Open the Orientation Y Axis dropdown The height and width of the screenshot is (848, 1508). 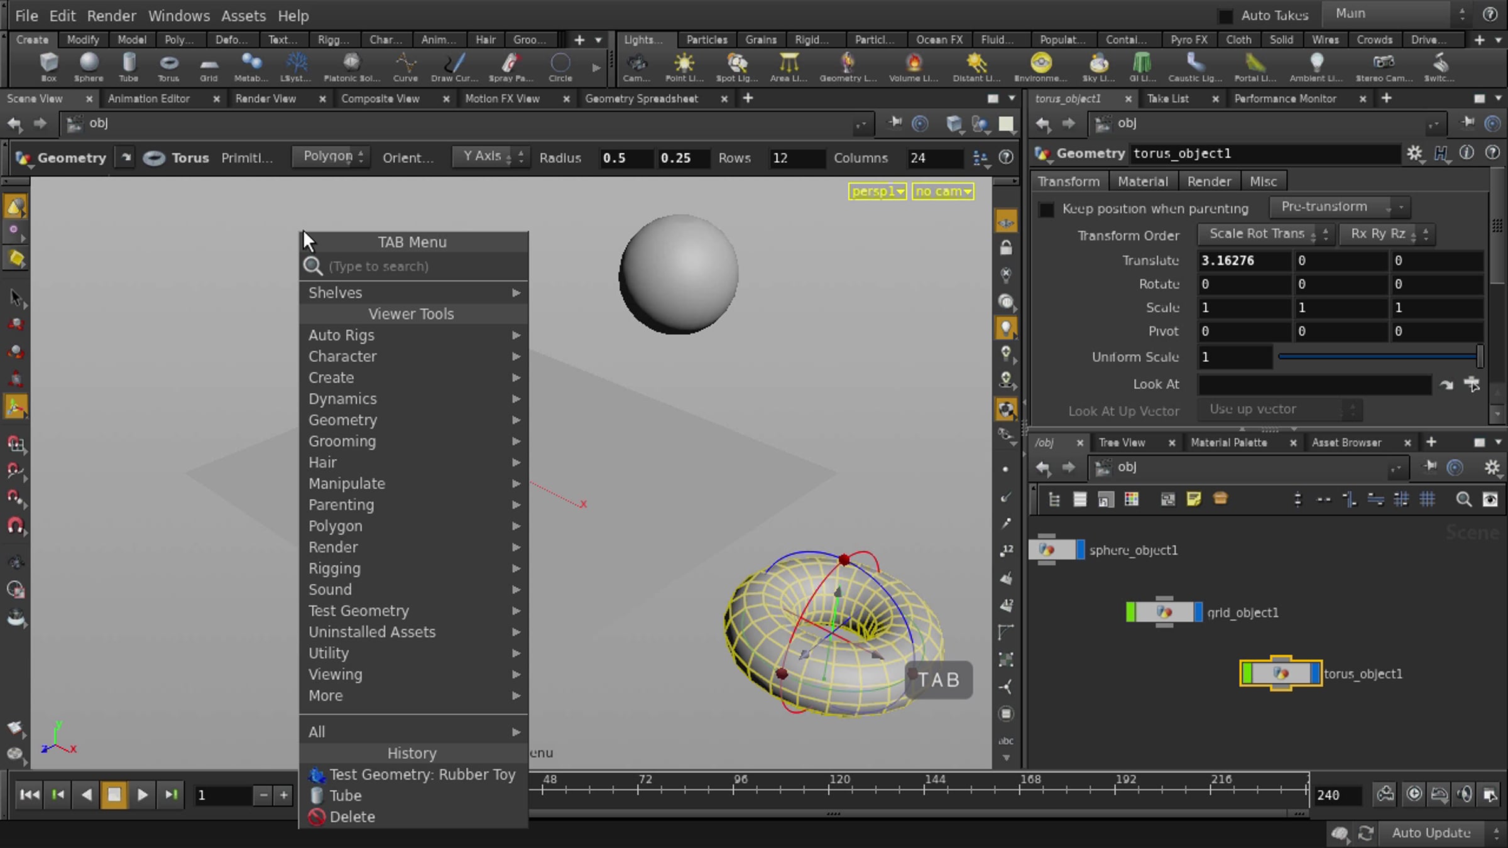point(491,156)
